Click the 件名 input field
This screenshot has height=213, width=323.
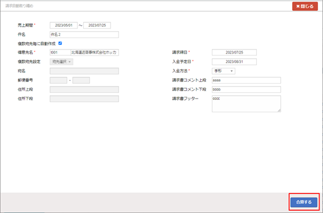click(x=84, y=35)
